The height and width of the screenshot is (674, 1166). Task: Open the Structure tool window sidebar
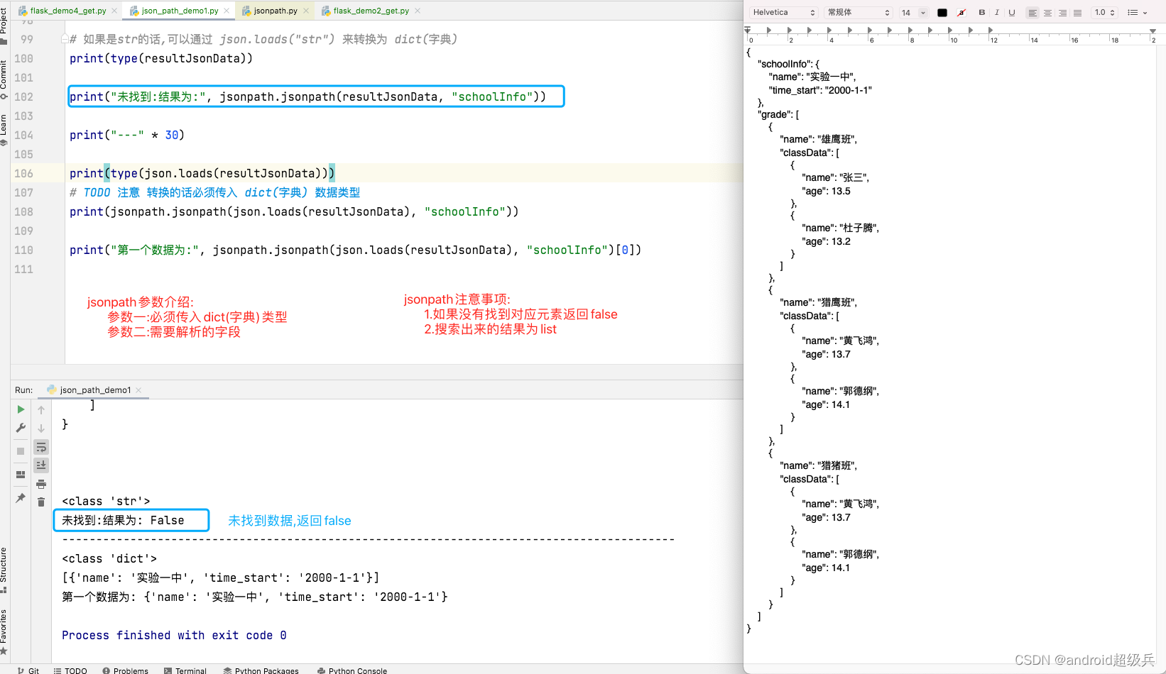coord(4,570)
